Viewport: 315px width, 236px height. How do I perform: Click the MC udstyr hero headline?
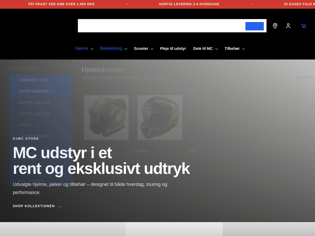[101, 160]
